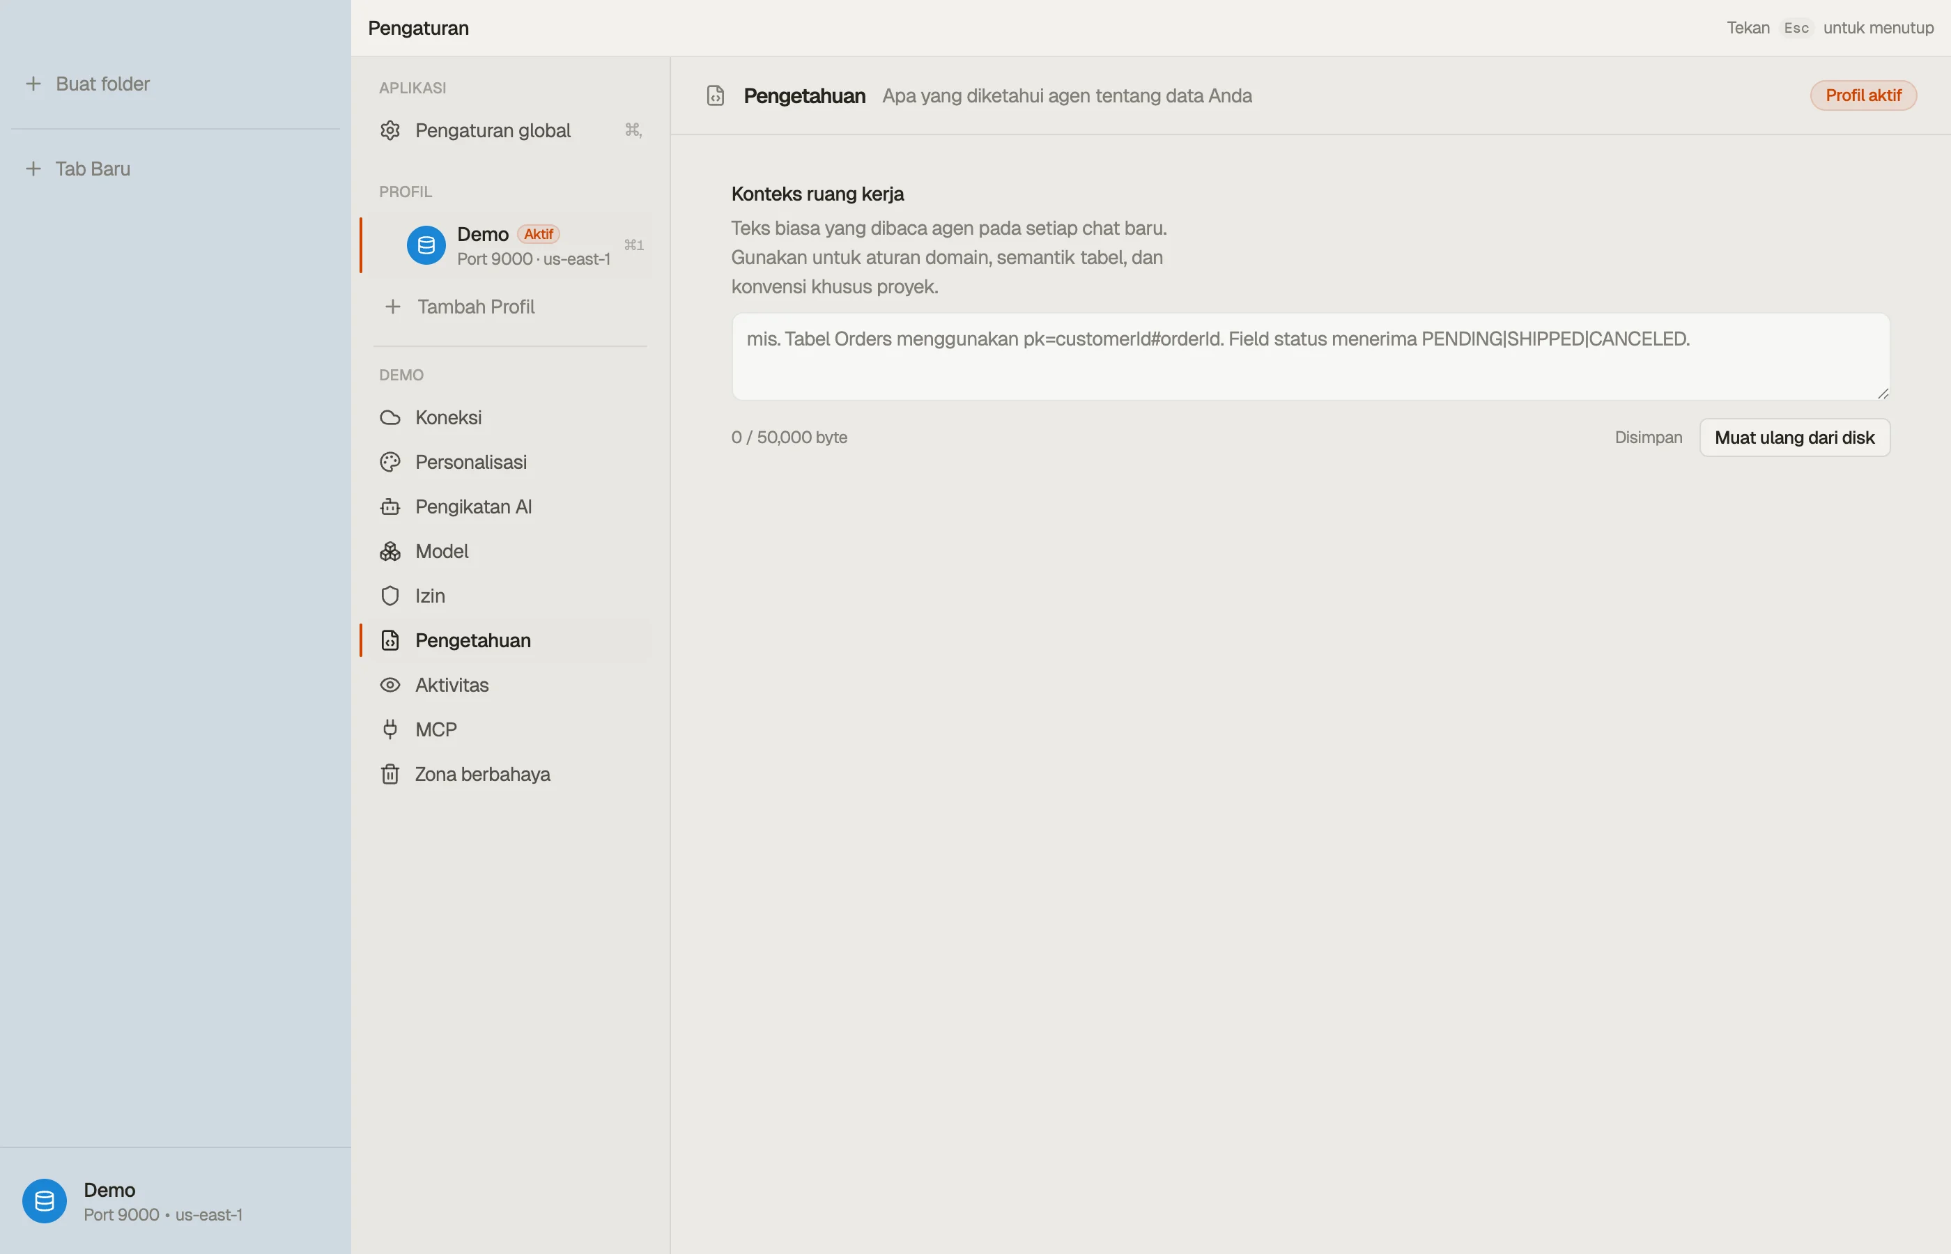The width and height of the screenshot is (1951, 1254).
Task: Click the plug icon for MCP
Action: point(390,729)
